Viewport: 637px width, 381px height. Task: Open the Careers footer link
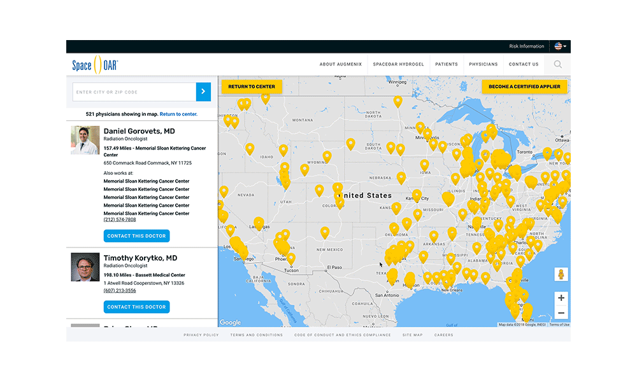(443, 335)
